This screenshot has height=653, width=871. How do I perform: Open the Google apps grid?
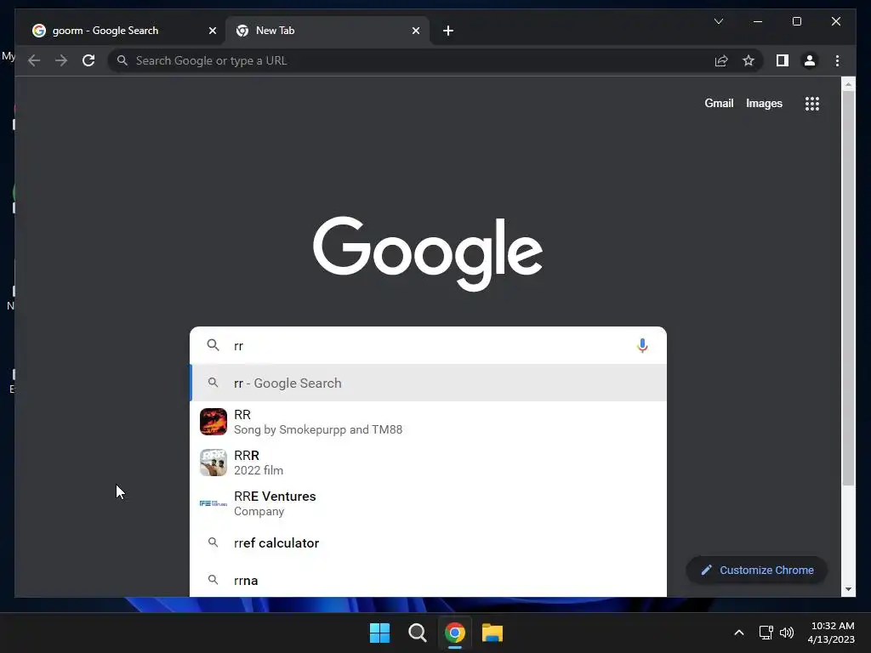(x=812, y=103)
